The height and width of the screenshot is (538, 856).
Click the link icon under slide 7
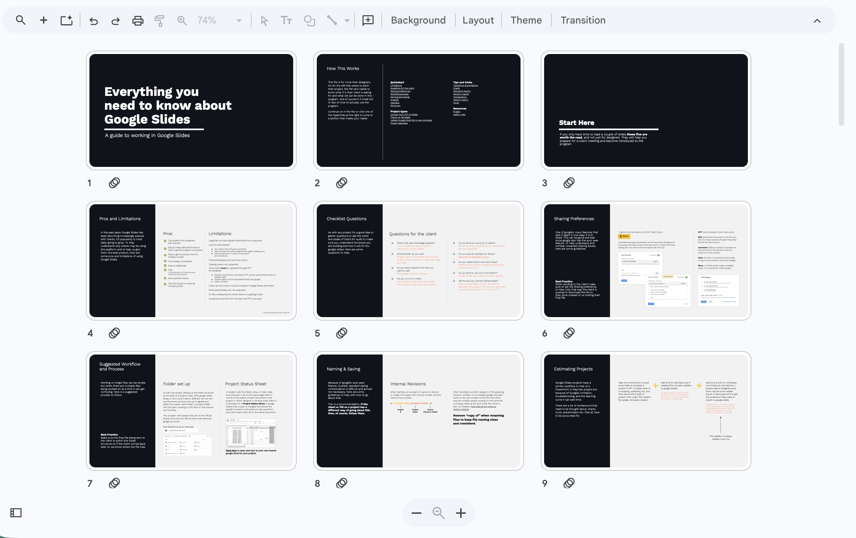click(x=114, y=483)
